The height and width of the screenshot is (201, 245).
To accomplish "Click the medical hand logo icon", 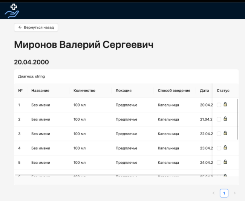I will 12,11.
